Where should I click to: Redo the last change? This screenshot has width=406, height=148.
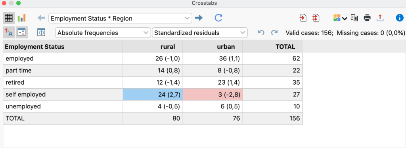click(x=274, y=32)
